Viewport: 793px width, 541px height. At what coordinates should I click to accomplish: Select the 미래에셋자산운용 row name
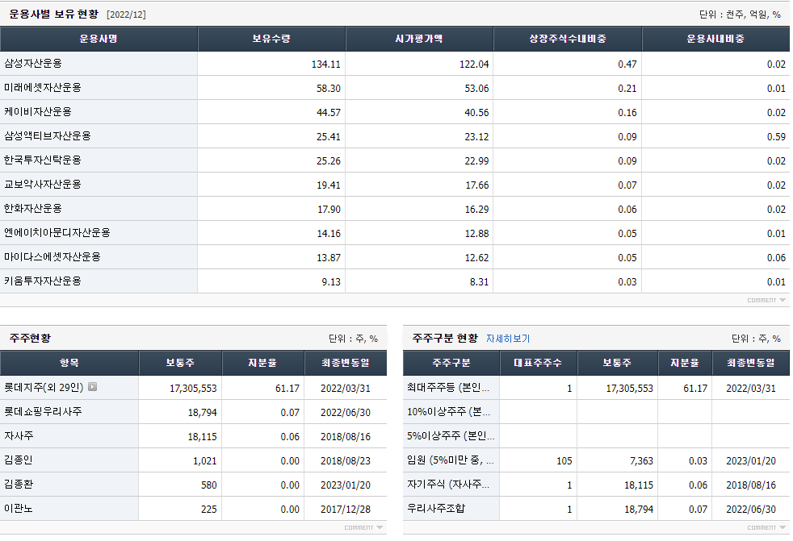tap(43, 88)
